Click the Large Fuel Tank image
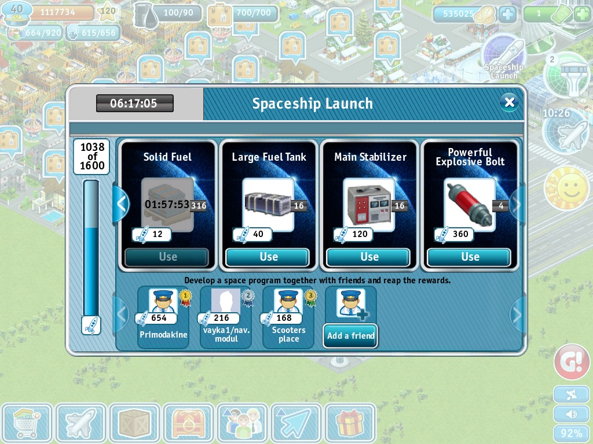 [268, 204]
